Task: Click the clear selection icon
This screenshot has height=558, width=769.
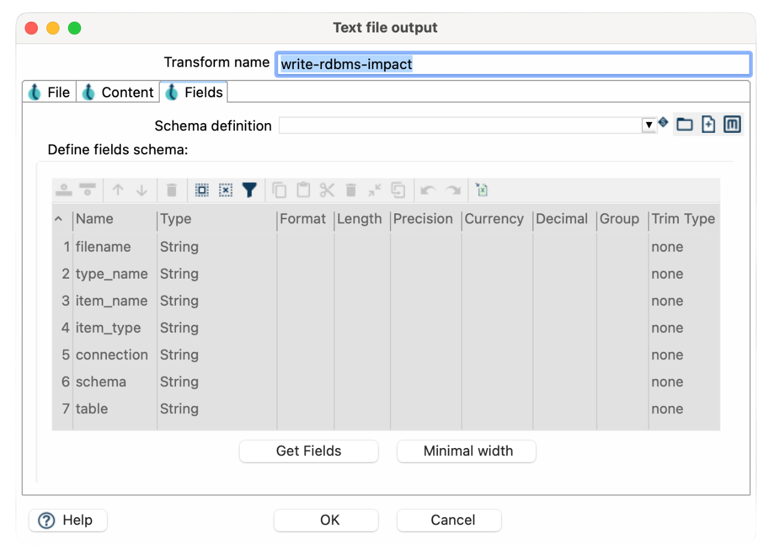Action: click(x=225, y=190)
